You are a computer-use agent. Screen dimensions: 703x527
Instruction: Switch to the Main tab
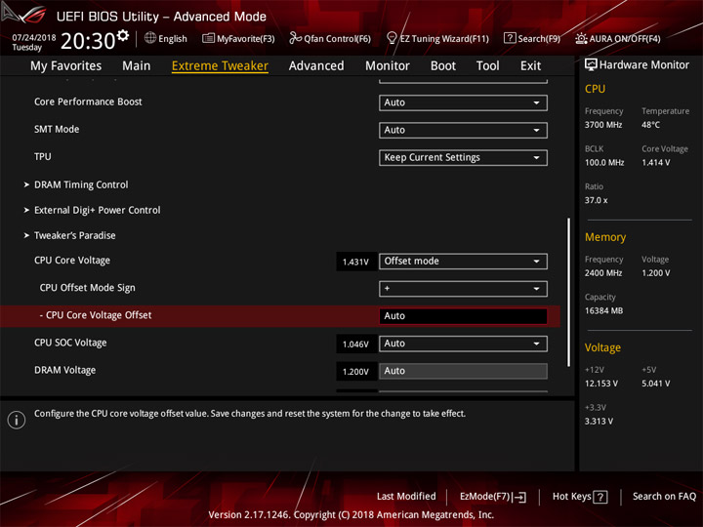point(137,66)
